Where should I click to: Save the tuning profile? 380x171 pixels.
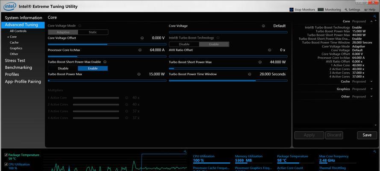pyautogui.click(x=367, y=135)
